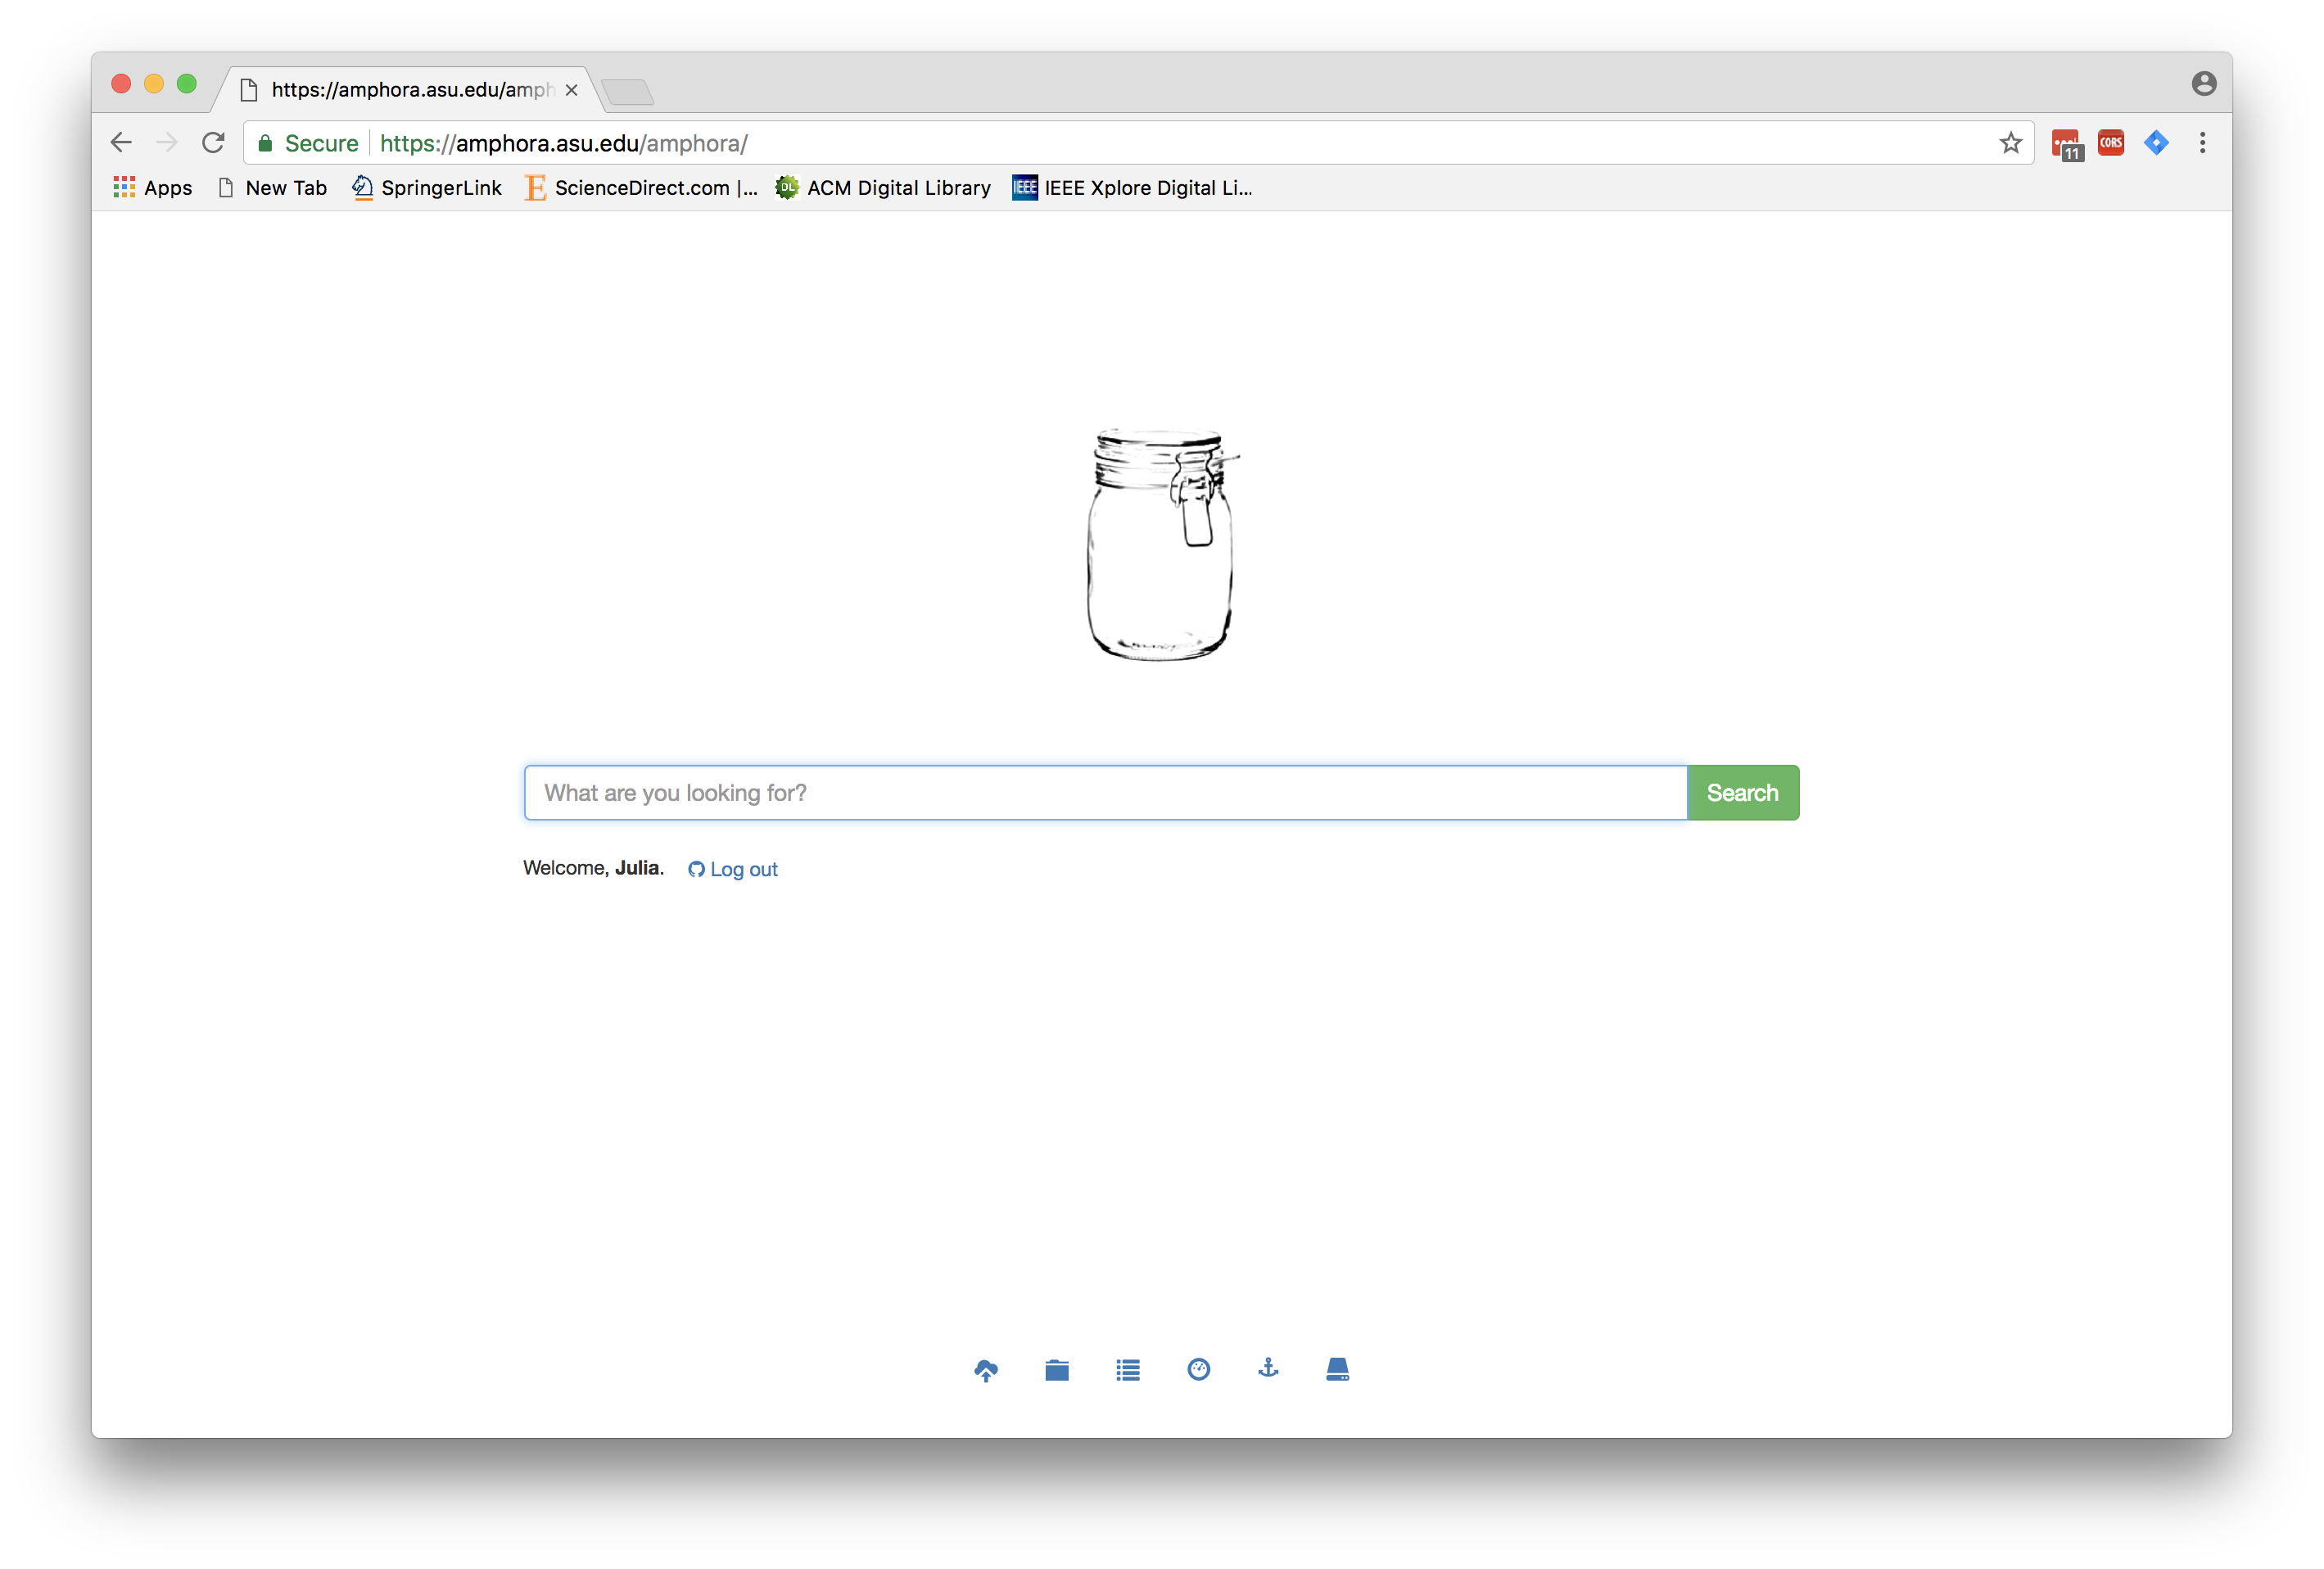Open the New Tab bookmark
This screenshot has height=1569, width=2324.
(272, 188)
